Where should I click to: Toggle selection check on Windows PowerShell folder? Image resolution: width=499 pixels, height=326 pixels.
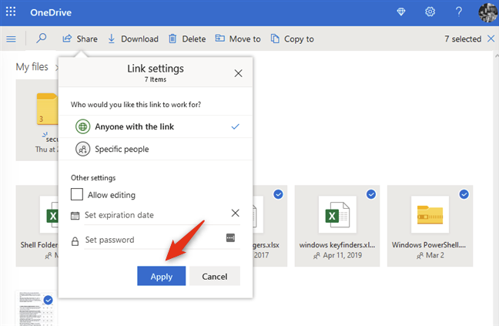(x=464, y=194)
